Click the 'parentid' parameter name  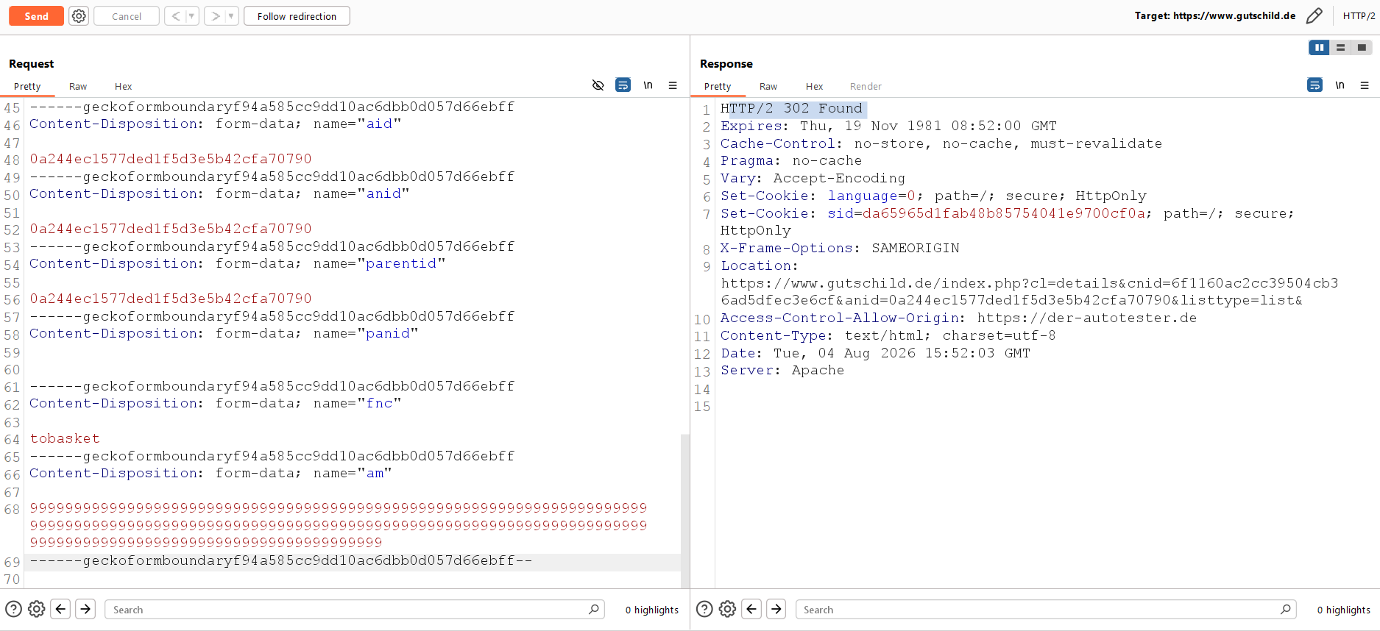click(x=402, y=263)
